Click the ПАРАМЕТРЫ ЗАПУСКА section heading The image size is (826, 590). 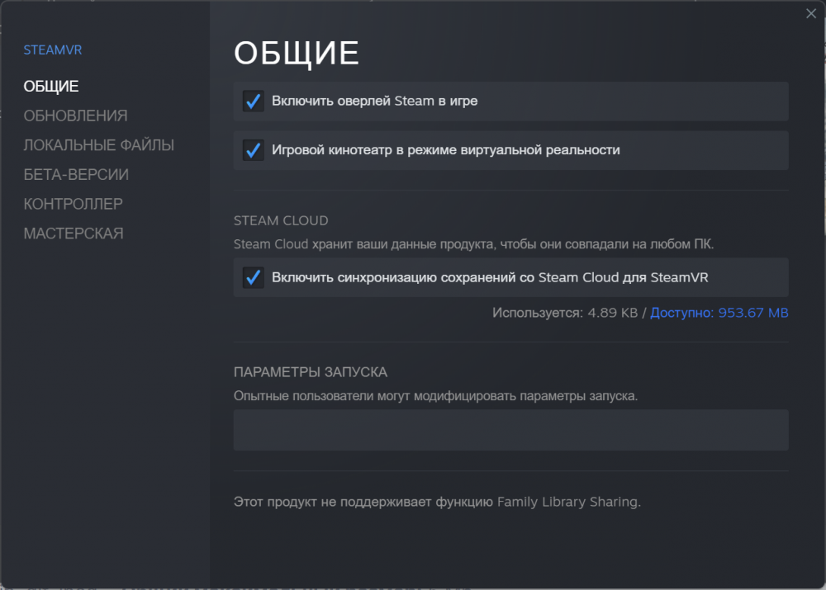coord(309,372)
